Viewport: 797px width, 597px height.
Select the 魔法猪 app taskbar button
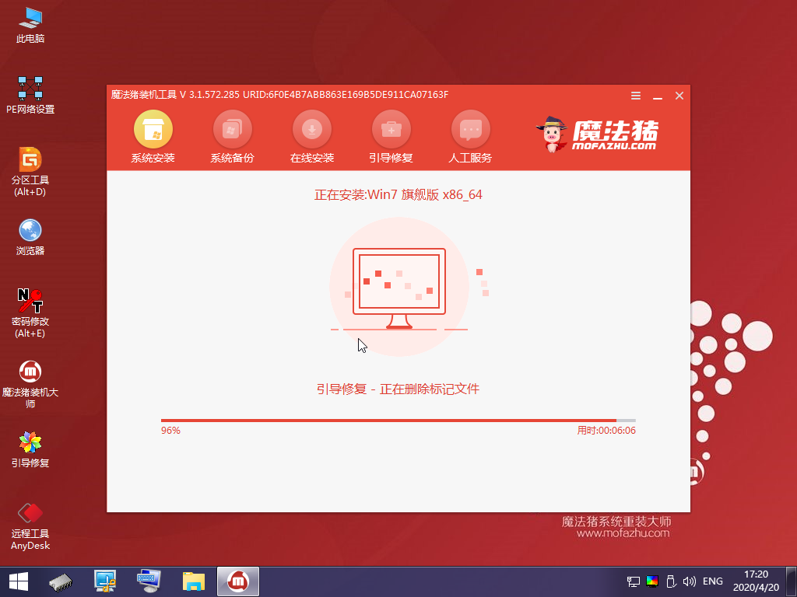[238, 581]
